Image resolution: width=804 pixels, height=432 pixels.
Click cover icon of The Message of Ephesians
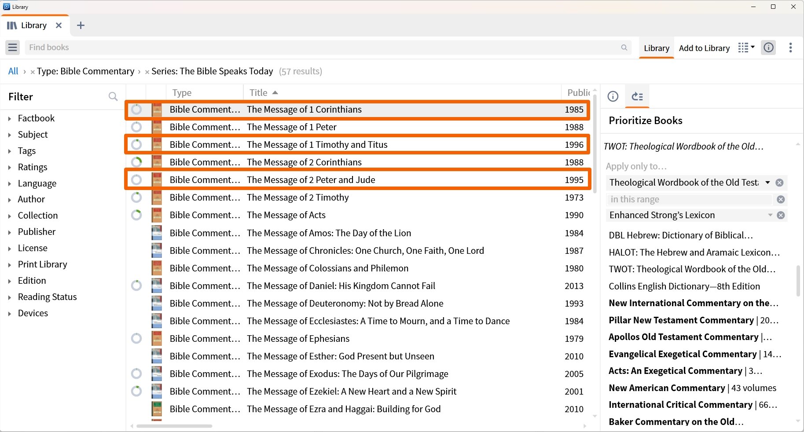click(x=157, y=338)
